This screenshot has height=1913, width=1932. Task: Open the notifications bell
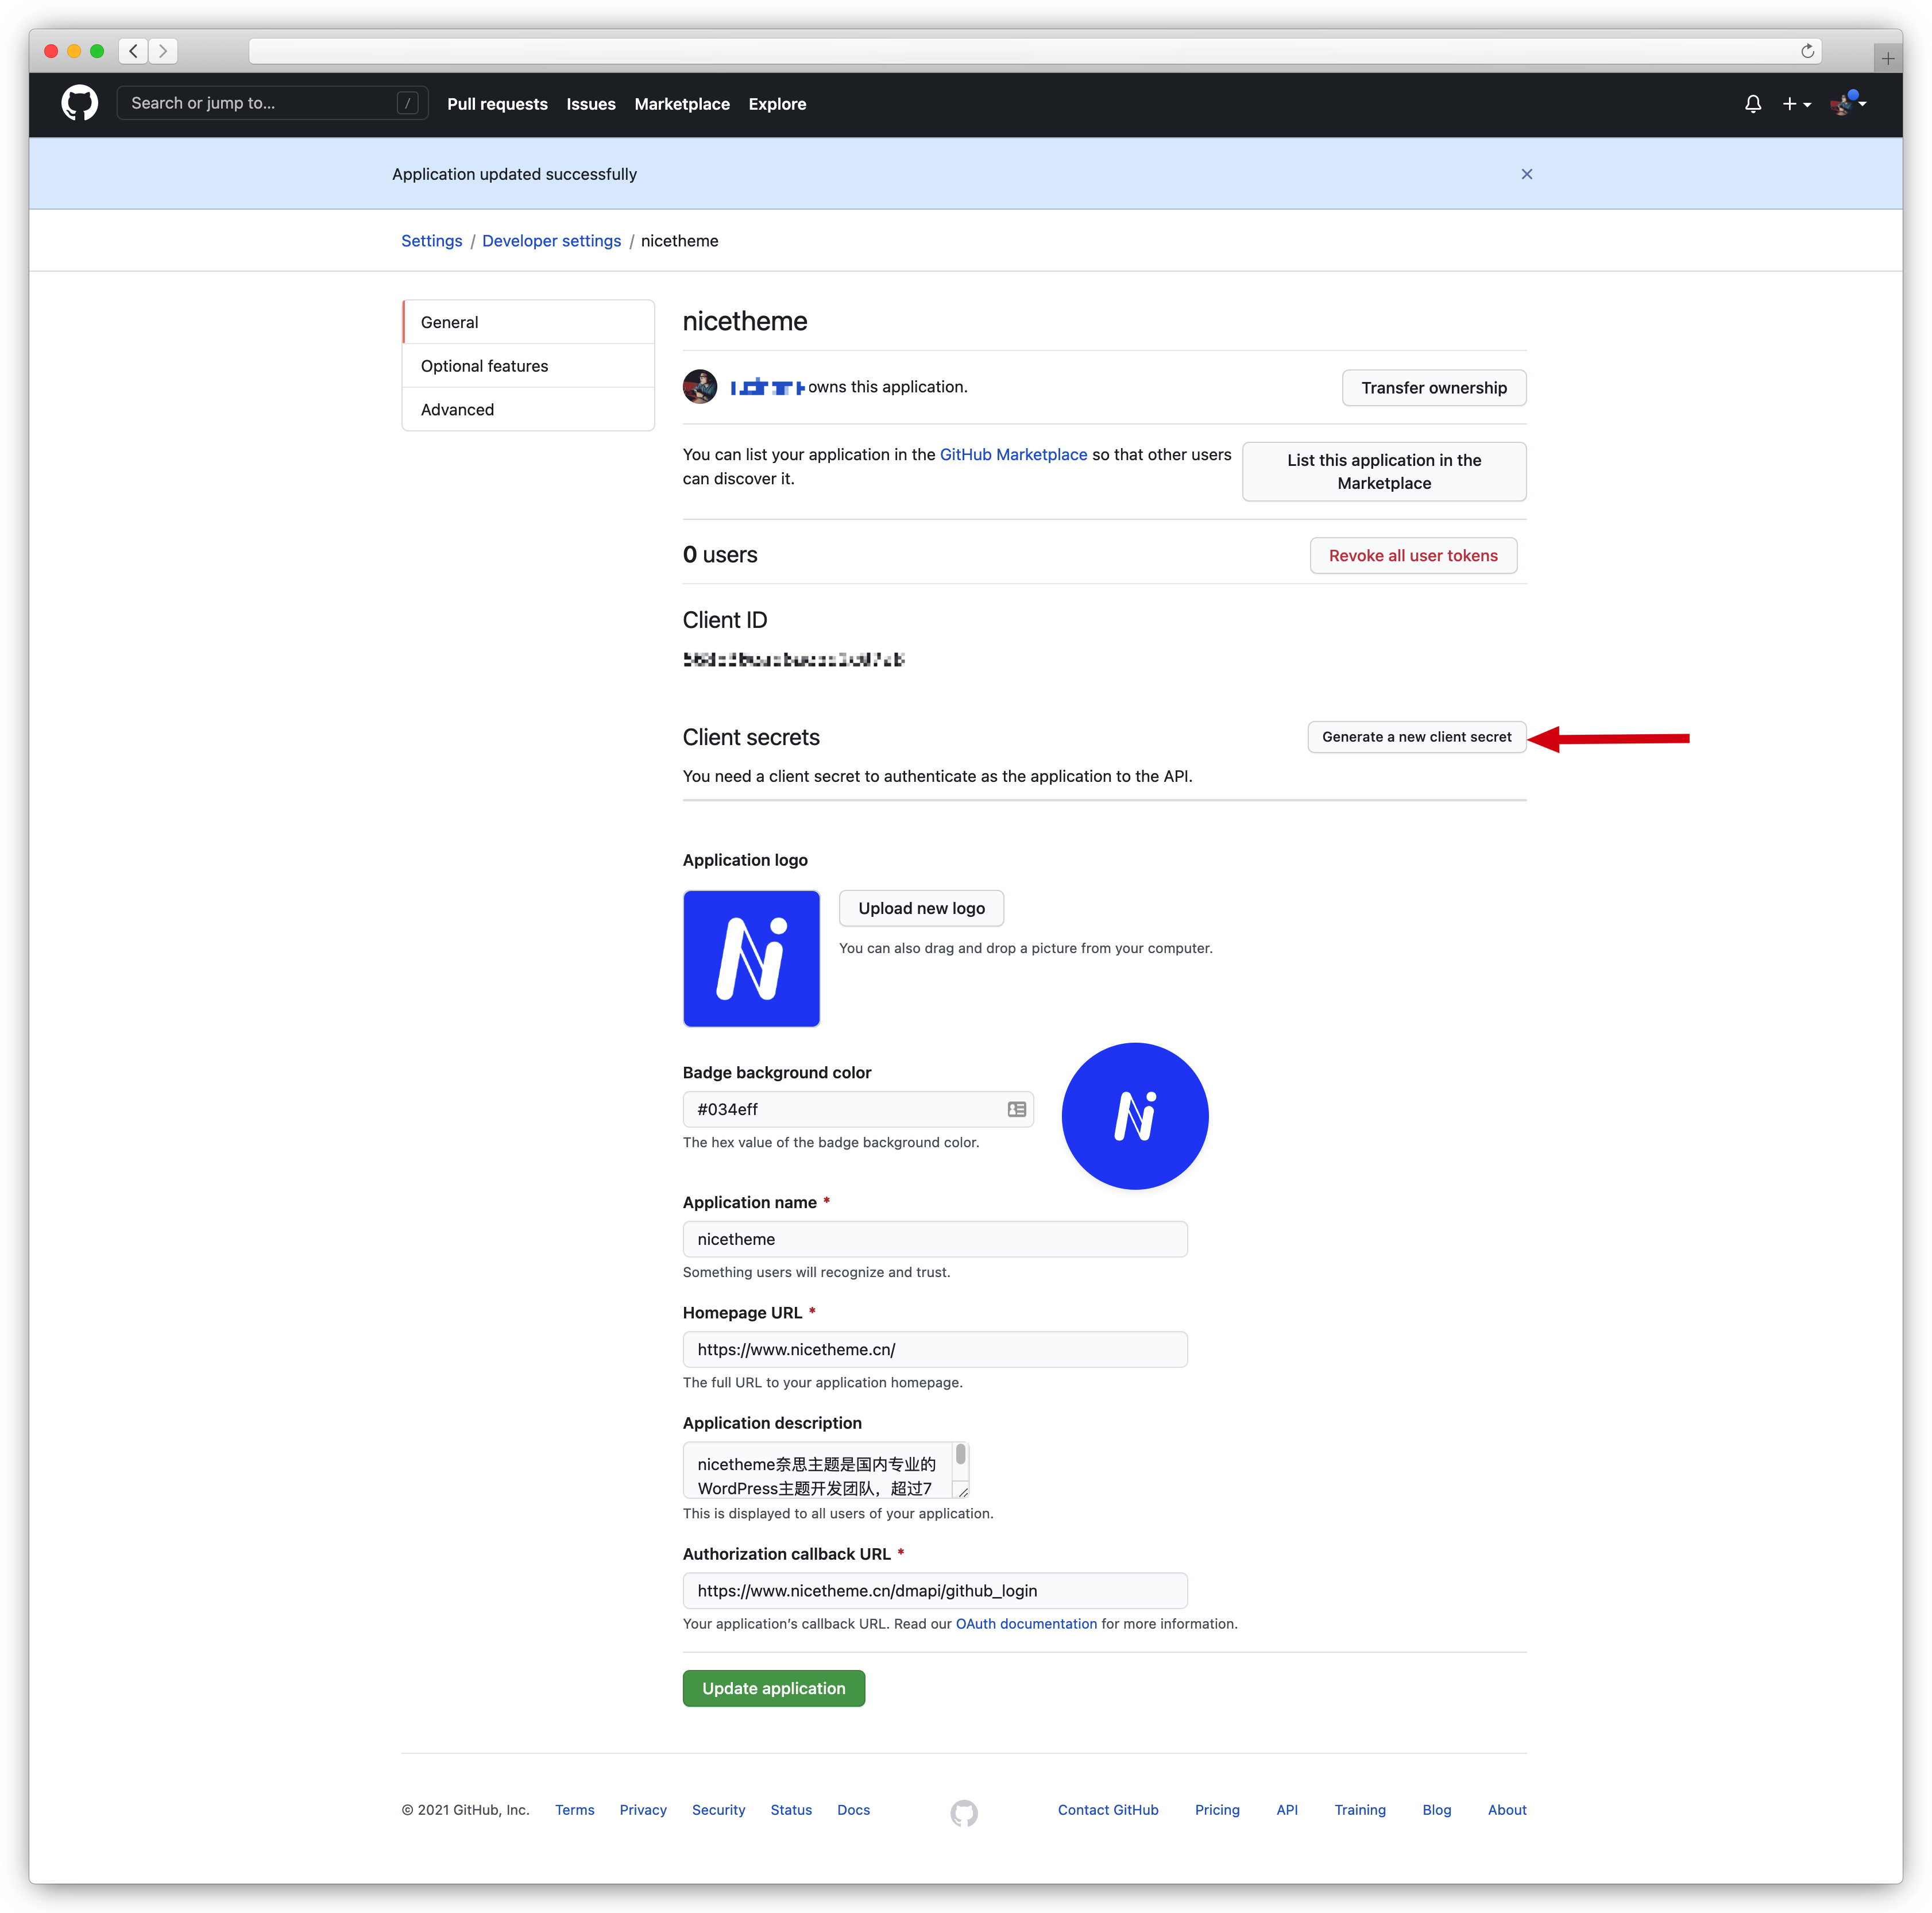pyautogui.click(x=1753, y=104)
